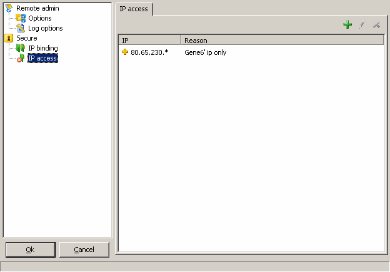Click the IP access tree node icon
This screenshot has height=272, width=390.
(x=21, y=58)
